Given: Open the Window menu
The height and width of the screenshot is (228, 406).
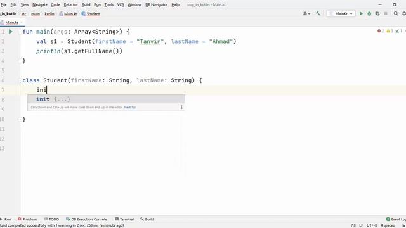Looking at the screenshot, I should (x=134, y=4).
